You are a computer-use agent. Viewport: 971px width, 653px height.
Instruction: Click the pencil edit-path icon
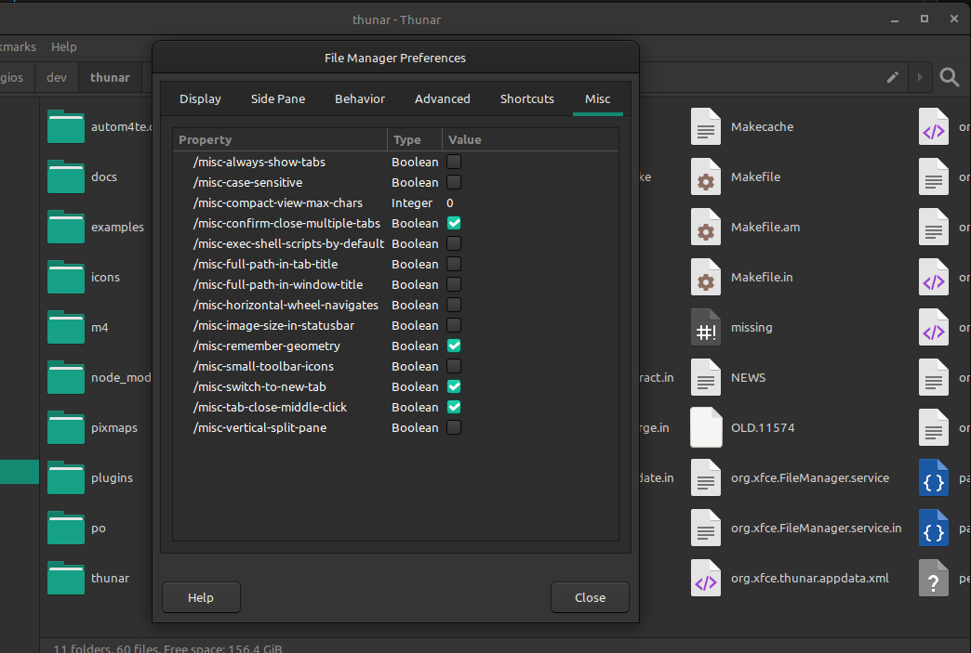click(x=892, y=77)
